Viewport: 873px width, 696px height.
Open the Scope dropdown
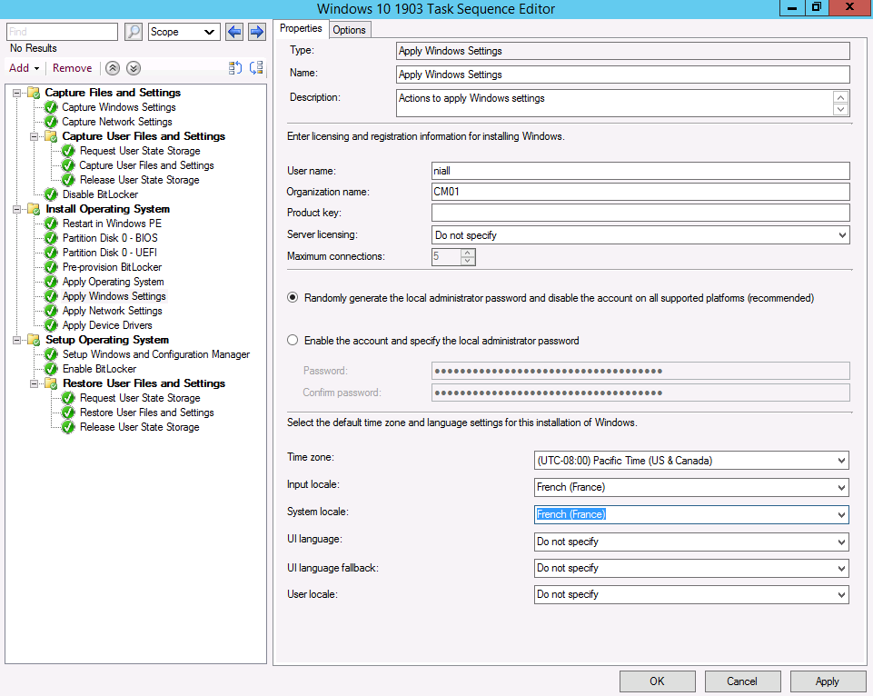click(x=184, y=32)
